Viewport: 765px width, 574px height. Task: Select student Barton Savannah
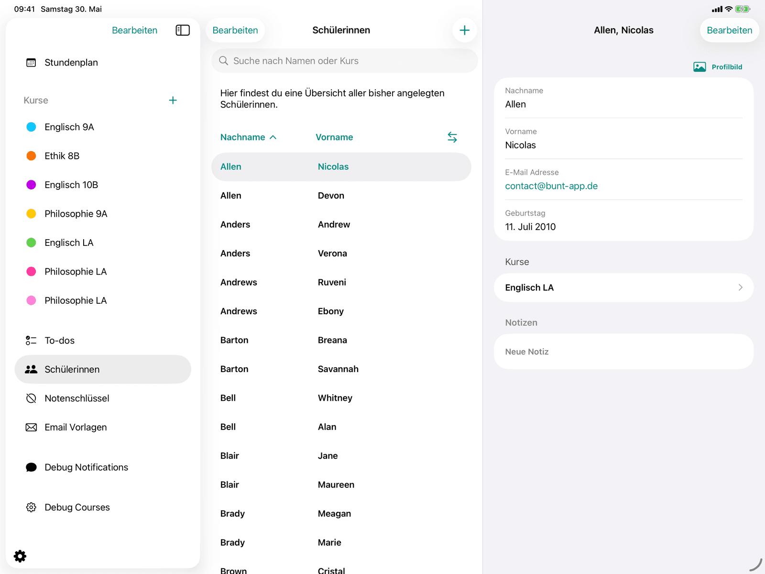pyautogui.click(x=341, y=369)
